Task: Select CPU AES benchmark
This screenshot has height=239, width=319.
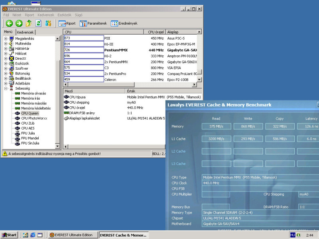Action: pyautogui.click(x=28, y=128)
